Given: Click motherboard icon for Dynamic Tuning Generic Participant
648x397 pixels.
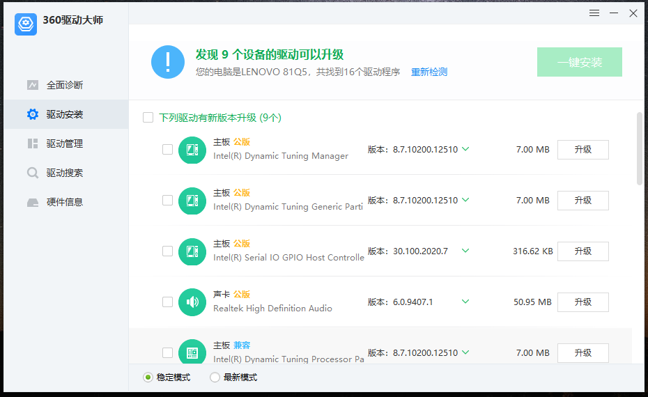Looking at the screenshot, I should (x=192, y=201).
